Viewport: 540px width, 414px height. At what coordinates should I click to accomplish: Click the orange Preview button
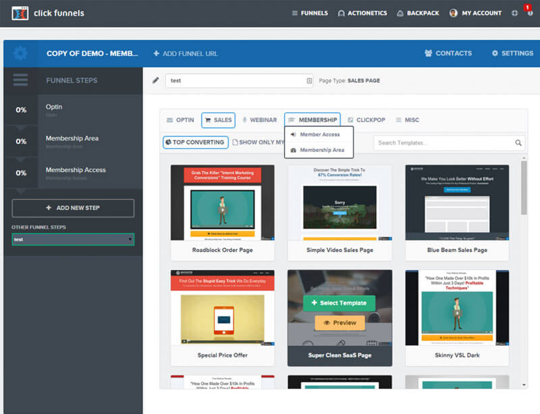point(340,323)
